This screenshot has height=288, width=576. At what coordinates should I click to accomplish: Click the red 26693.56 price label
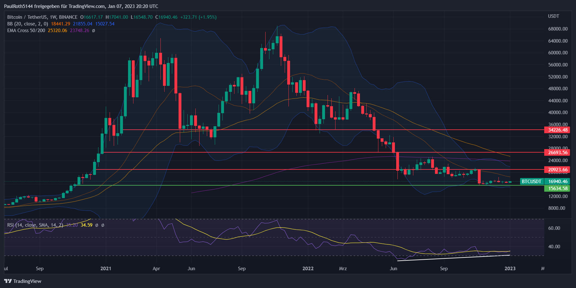(557, 152)
